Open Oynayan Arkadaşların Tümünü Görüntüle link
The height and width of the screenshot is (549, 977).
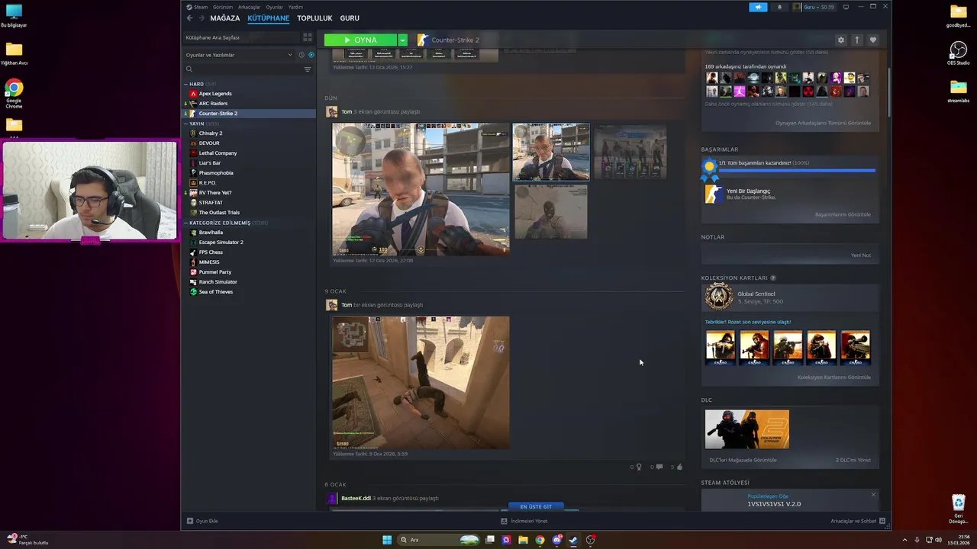click(823, 124)
